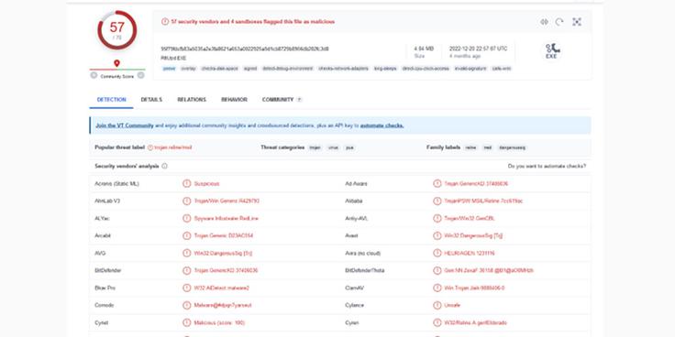Open the Behavior tab
The image size is (675, 337).
click(234, 99)
